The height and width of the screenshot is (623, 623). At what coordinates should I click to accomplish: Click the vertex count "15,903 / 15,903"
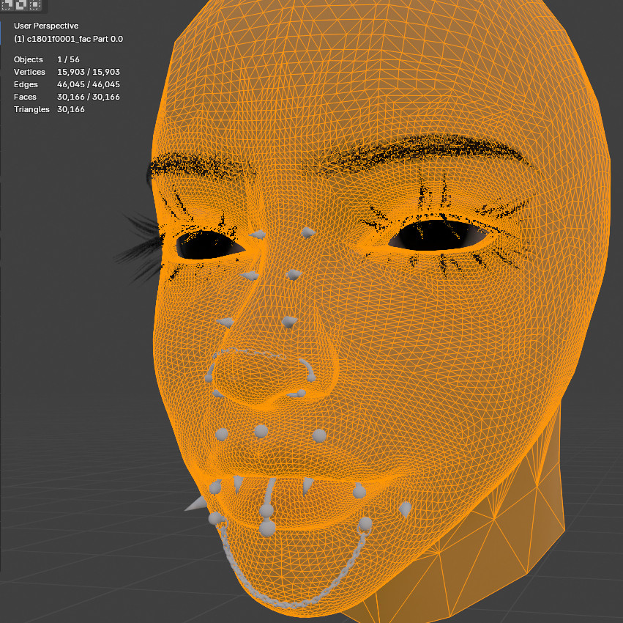click(x=89, y=72)
